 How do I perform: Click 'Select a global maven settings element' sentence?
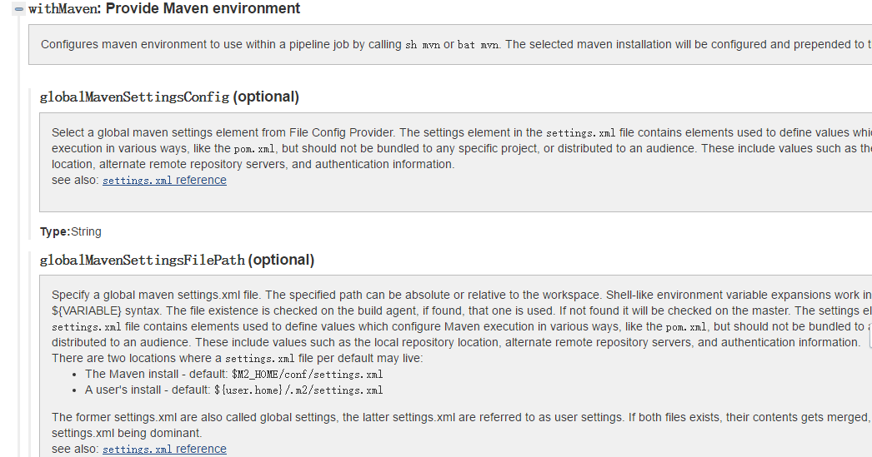coord(223,132)
